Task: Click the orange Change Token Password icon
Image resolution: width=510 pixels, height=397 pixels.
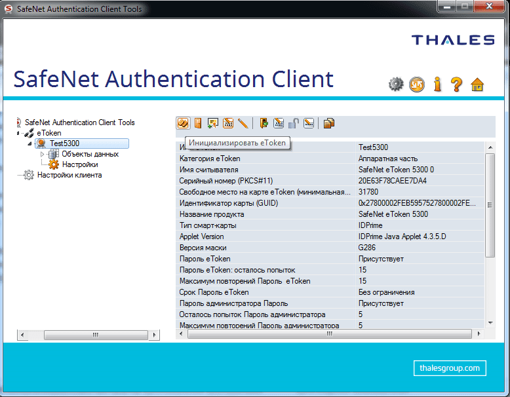Action: click(x=228, y=124)
